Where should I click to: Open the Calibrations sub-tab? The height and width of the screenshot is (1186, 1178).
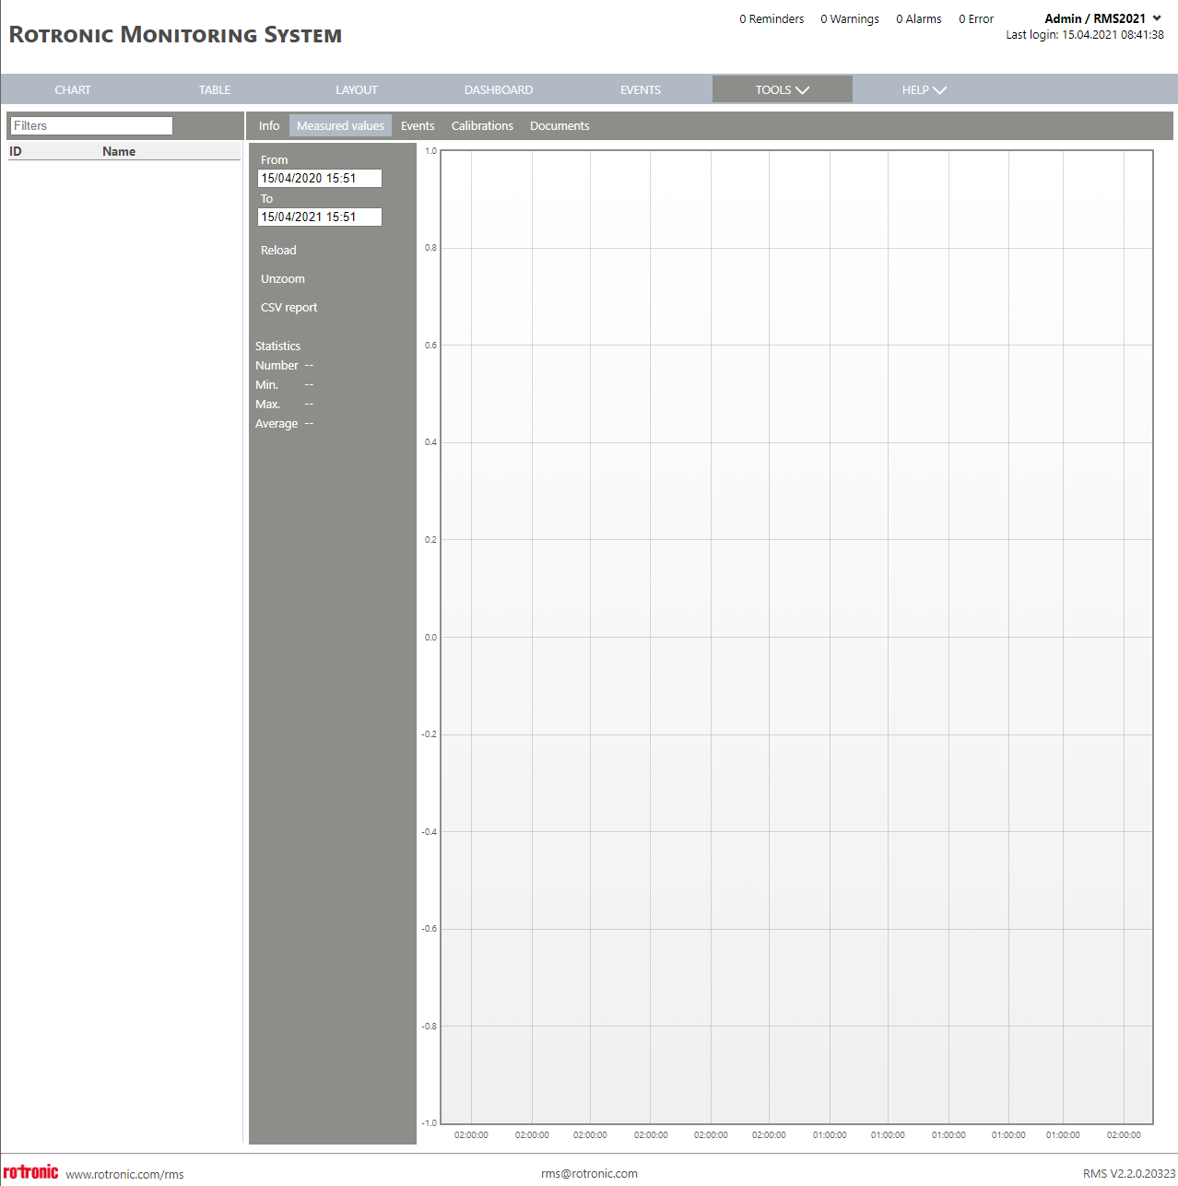coord(482,126)
